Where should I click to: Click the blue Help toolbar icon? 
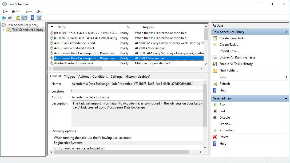click(x=32, y=18)
